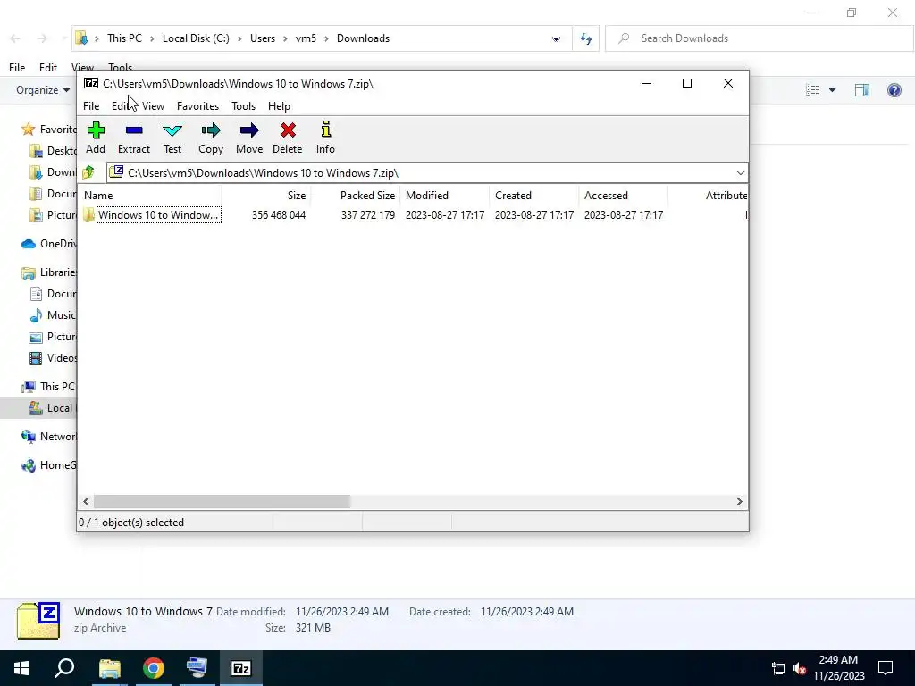This screenshot has height=686, width=915.
Task: Select Favorites in Explorer navigation pane
Action: [49, 130]
